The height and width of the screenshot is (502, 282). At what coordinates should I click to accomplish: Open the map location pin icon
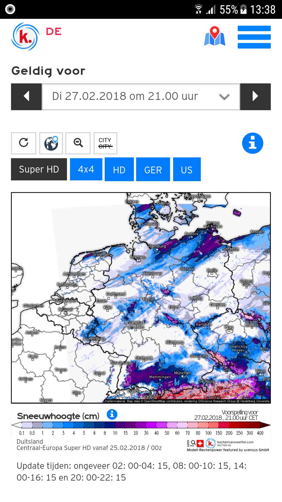click(x=215, y=36)
